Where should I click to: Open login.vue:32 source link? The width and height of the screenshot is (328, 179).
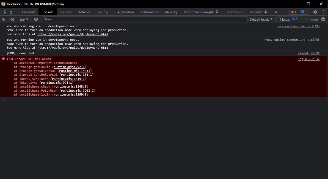click(x=308, y=59)
